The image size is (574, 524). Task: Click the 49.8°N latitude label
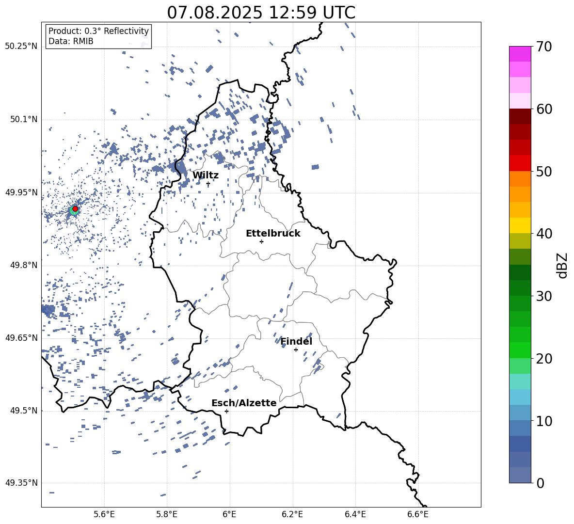pyautogui.click(x=24, y=265)
